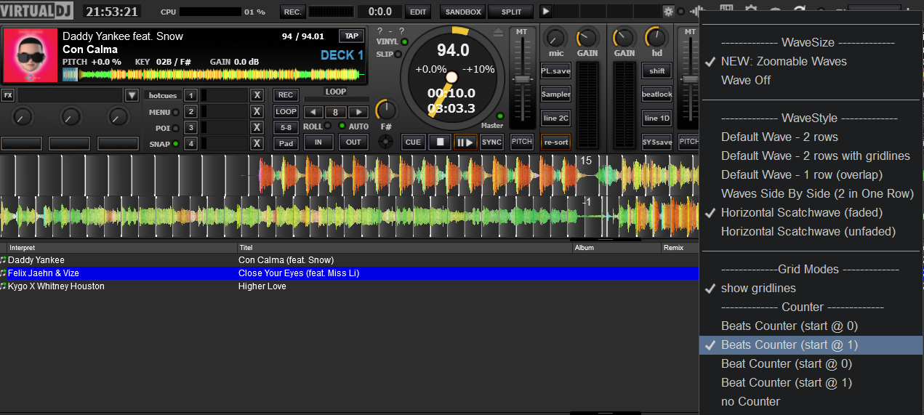This screenshot has height=415, width=924.
Task: Click the small play icon in top bar
Action: [546, 12]
